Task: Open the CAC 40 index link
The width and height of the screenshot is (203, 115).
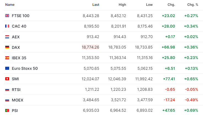Action: tap(19, 26)
